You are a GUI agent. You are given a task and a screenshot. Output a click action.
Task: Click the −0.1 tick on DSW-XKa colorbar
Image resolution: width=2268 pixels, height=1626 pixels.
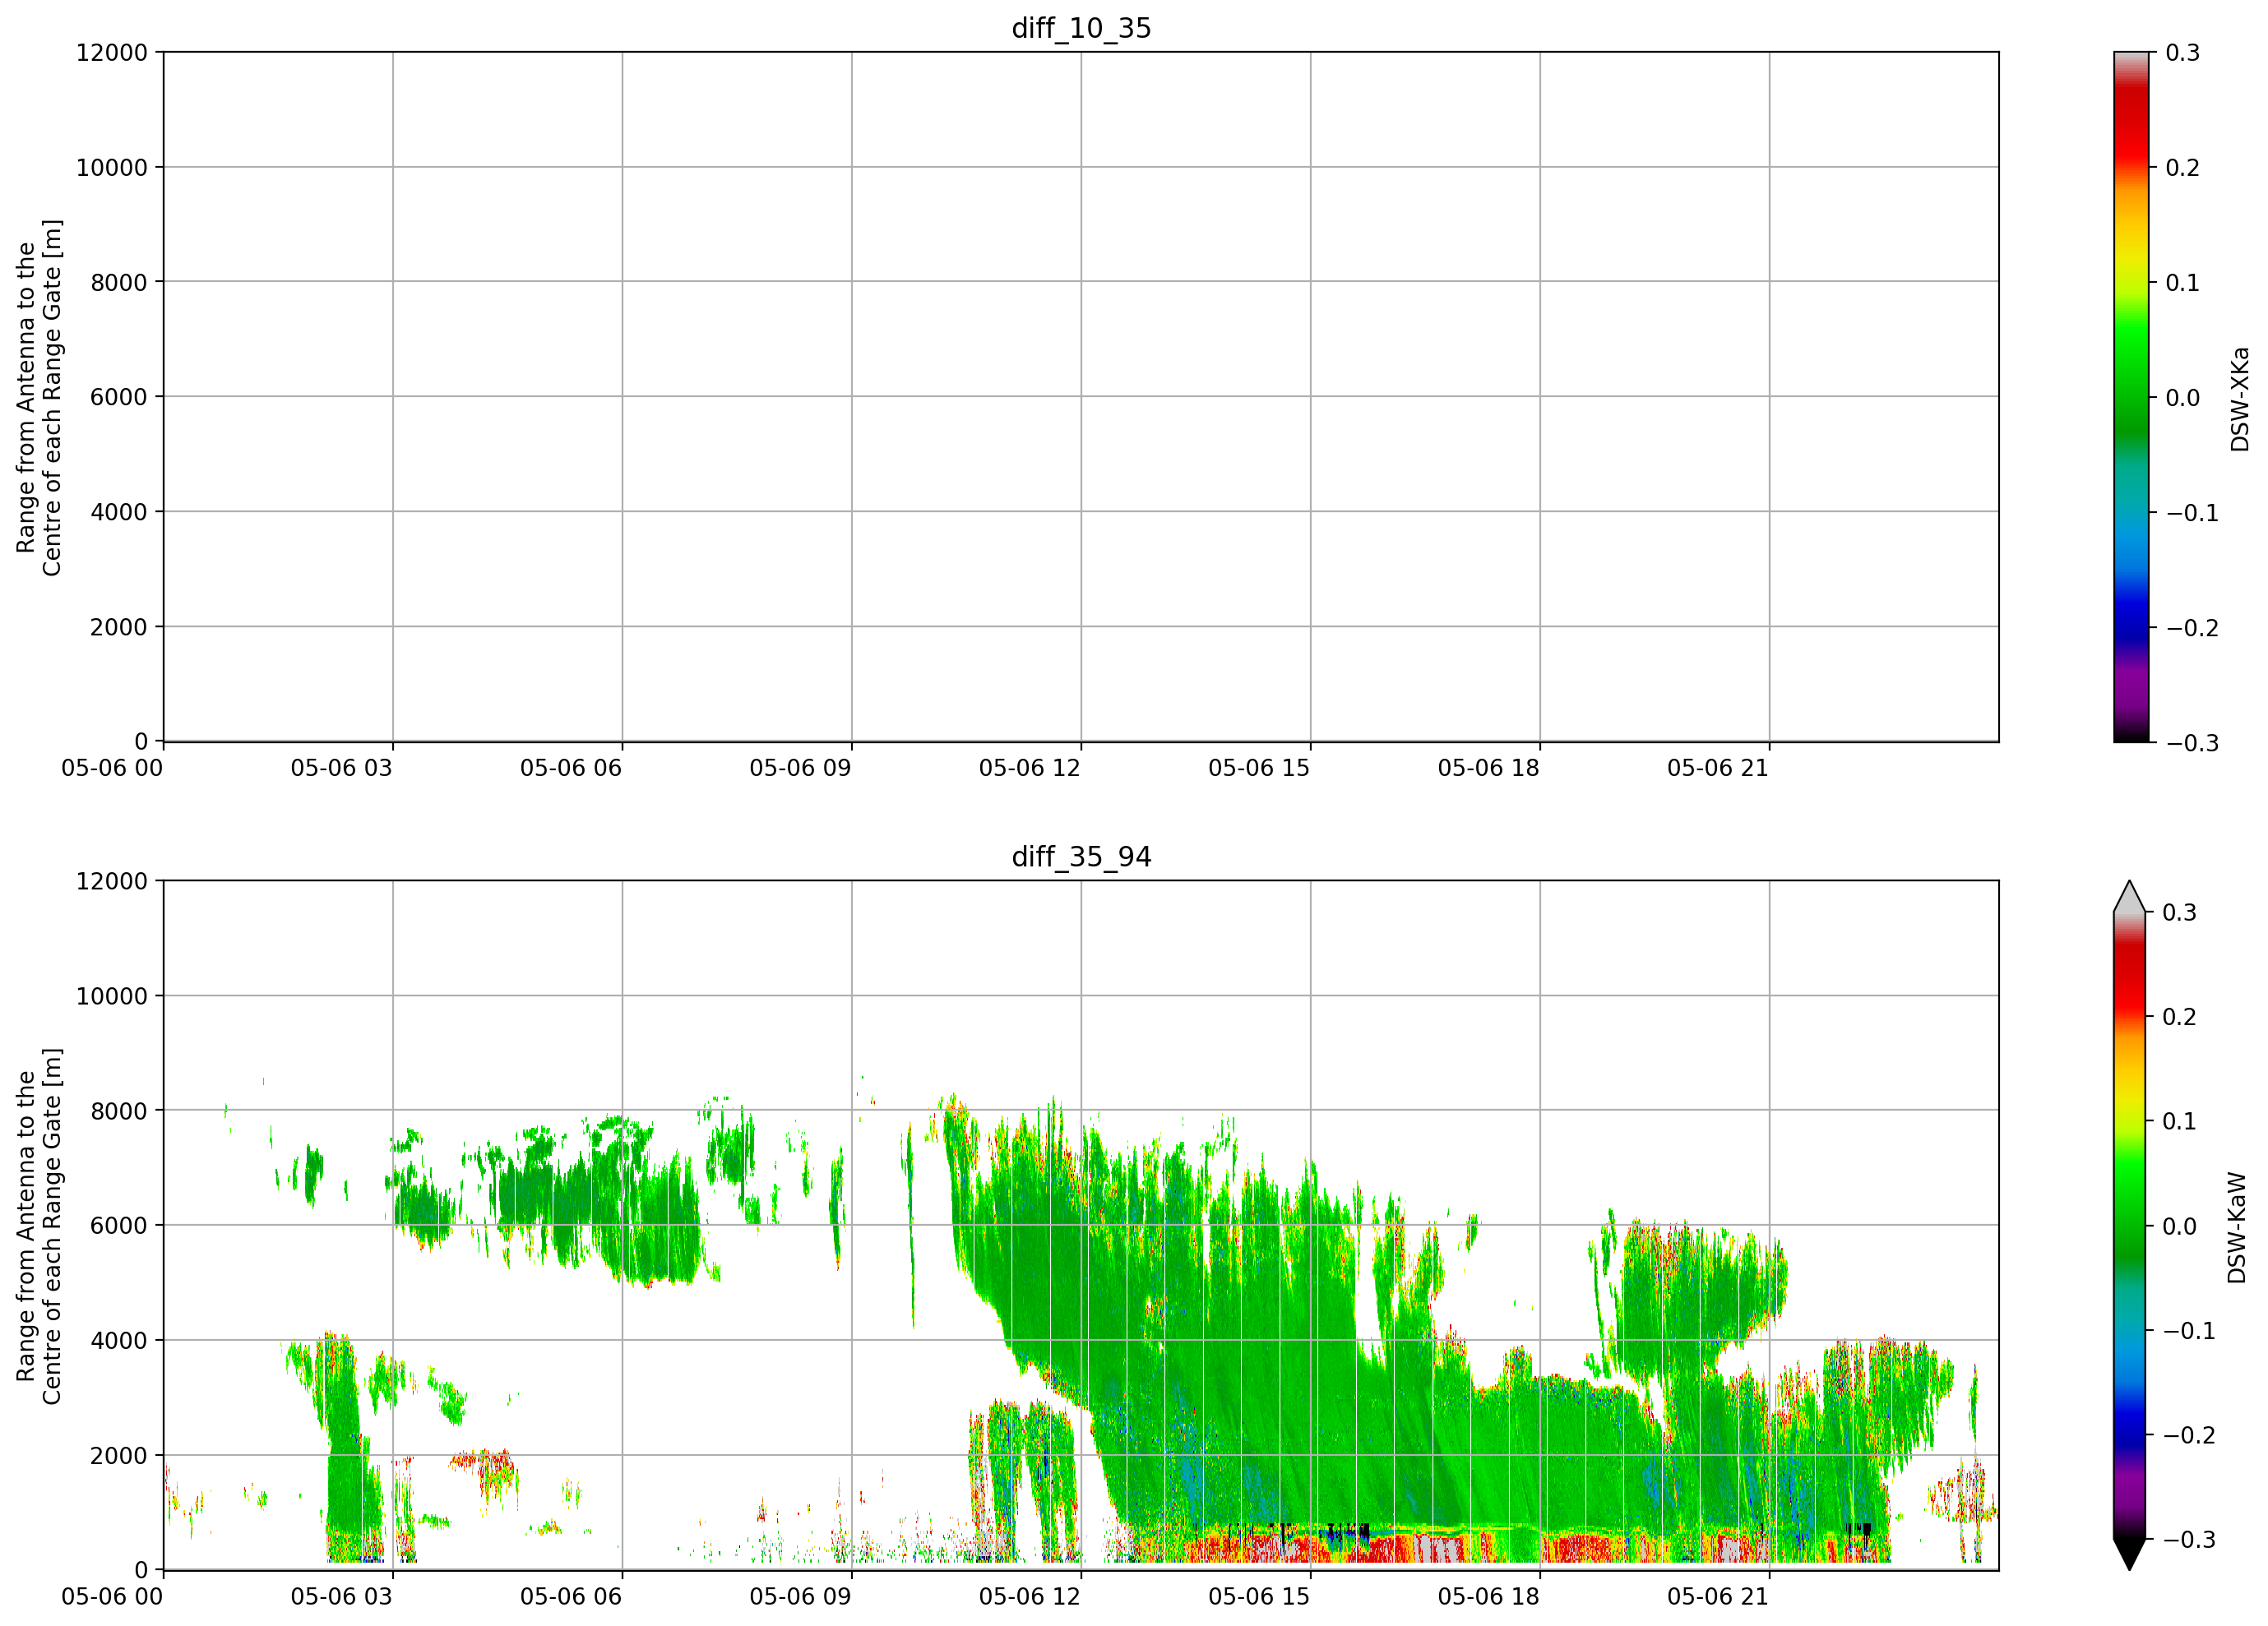point(2192,511)
